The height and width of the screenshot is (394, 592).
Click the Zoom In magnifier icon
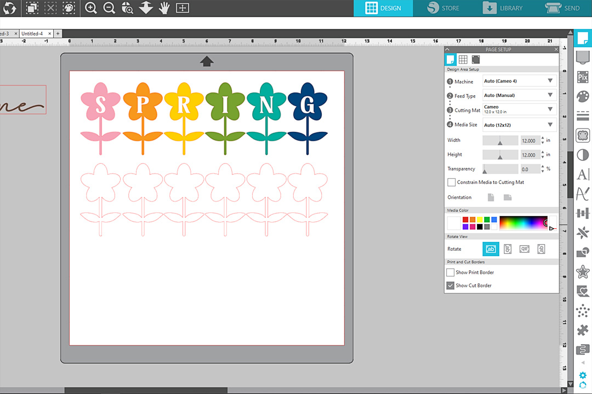coord(91,8)
